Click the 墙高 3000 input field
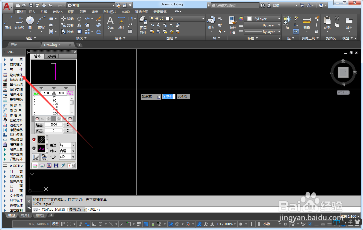This screenshot has width=363, height=230. (x=54, y=124)
